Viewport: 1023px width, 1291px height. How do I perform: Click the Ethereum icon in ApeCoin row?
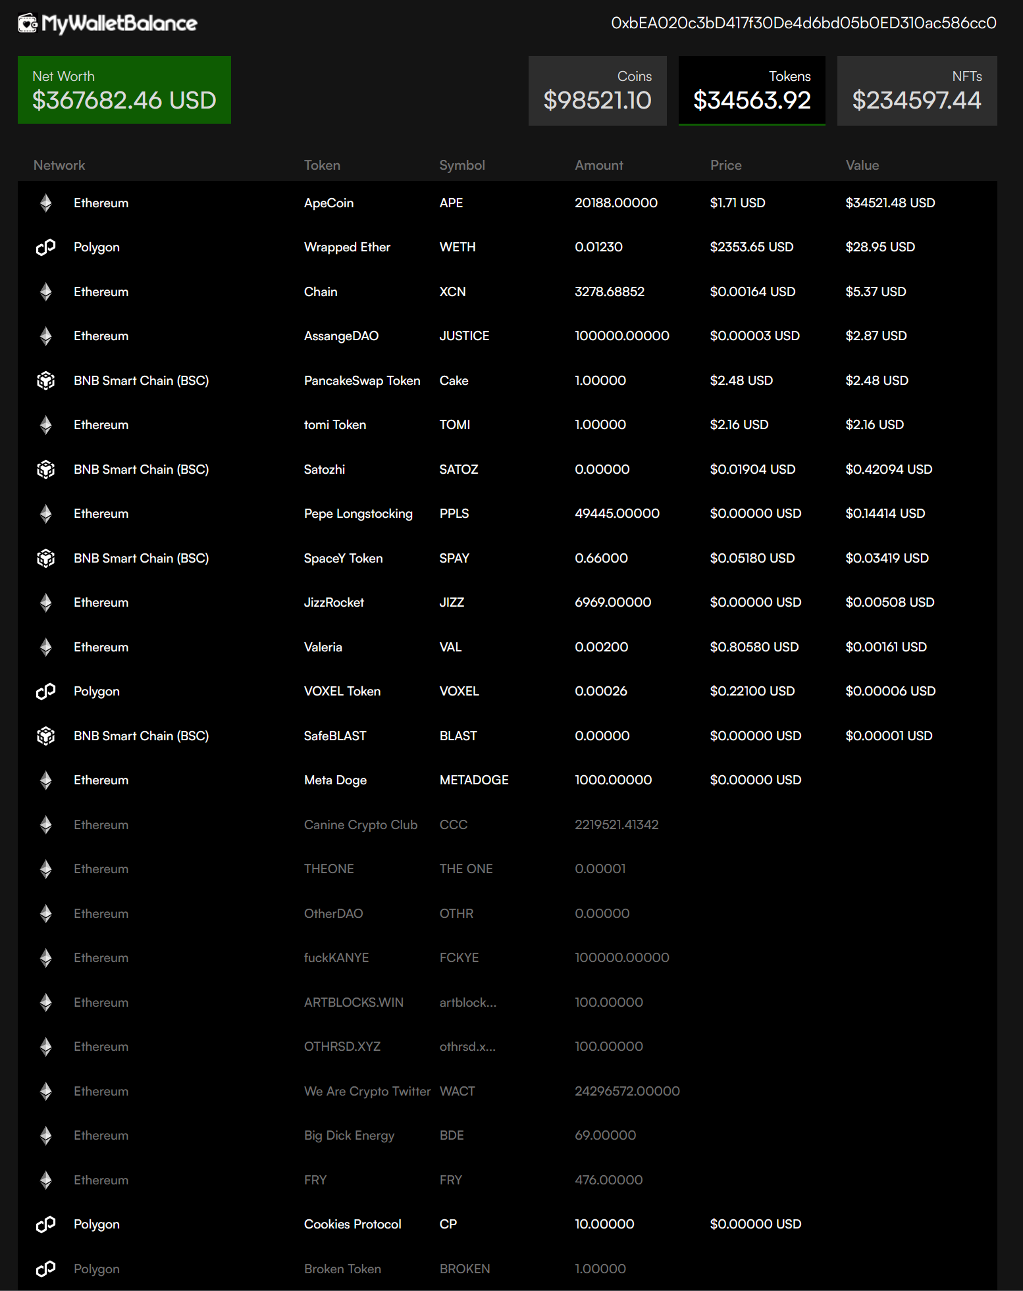(46, 203)
